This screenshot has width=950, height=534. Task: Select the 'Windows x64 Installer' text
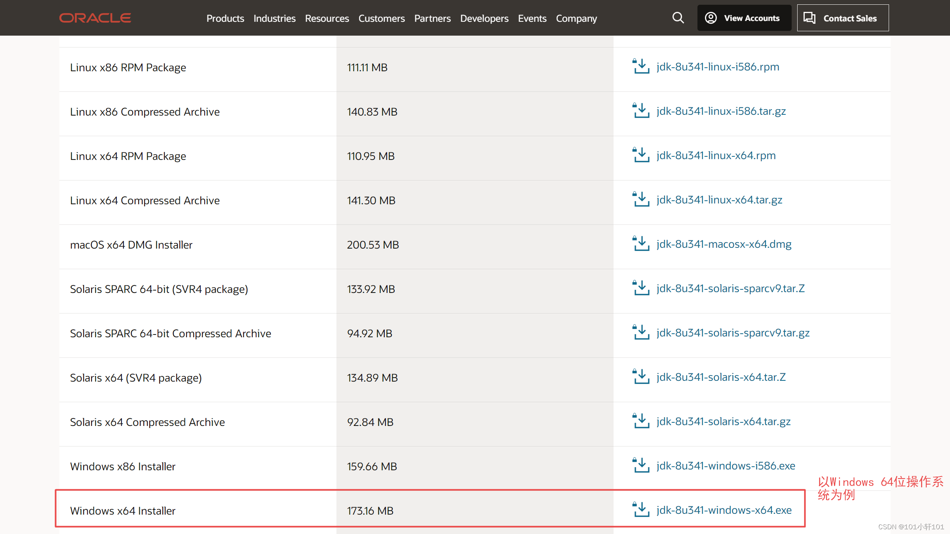pos(123,511)
